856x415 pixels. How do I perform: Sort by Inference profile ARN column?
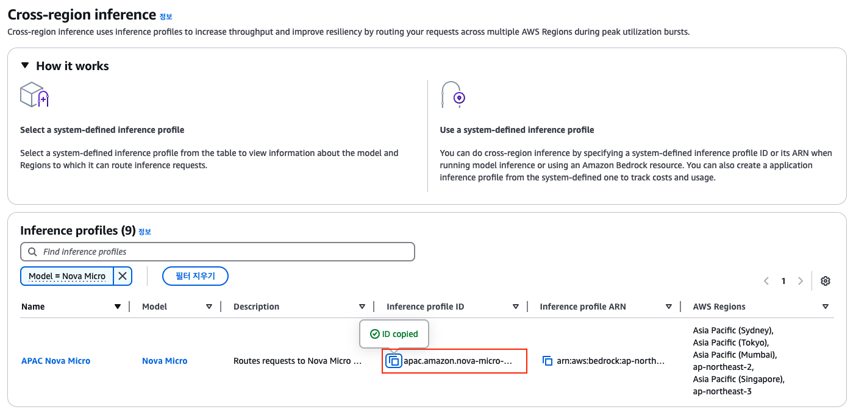pyautogui.click(x=669, y=307)
